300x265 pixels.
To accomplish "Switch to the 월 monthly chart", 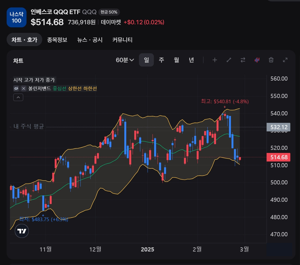I will [x=177, y=60].
